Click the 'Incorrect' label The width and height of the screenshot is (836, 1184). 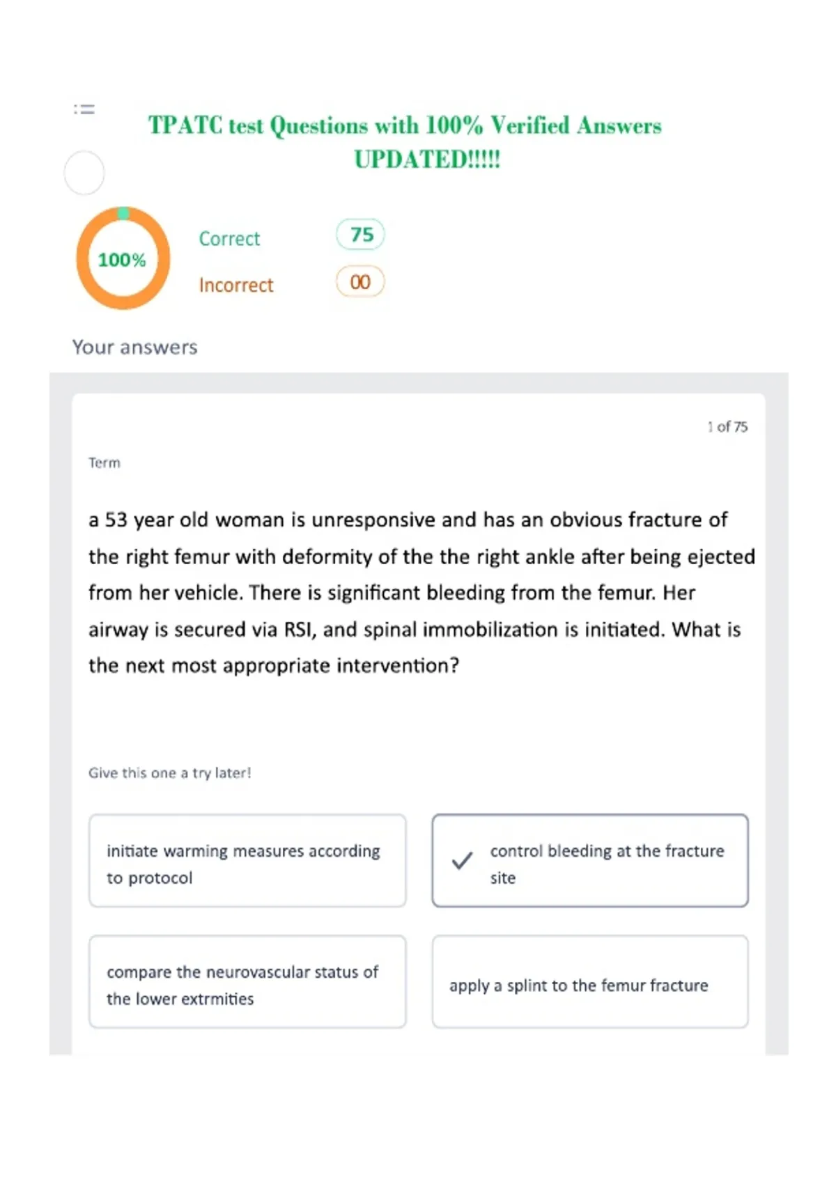point(236,286)
